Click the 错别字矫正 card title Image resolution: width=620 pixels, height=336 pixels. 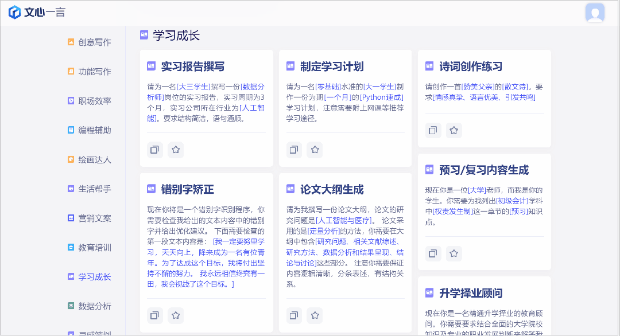[187, 189]
